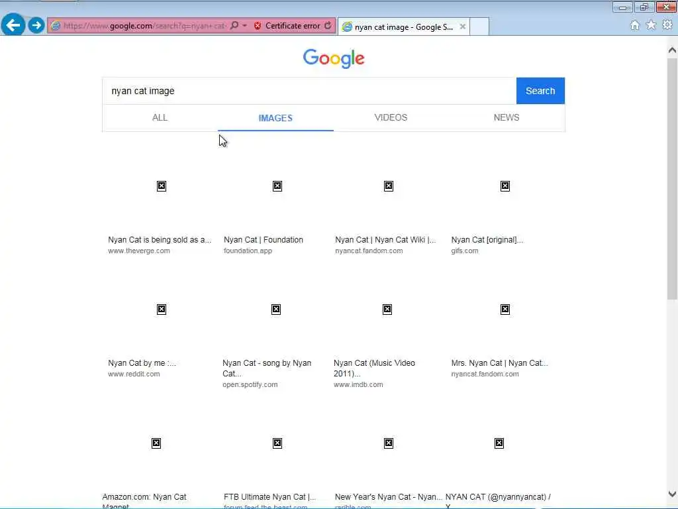678x509 pixels.
Task: Open 'Mrs. Nyan Cat | Nyan Cat...' result
Action: [499, 363]
